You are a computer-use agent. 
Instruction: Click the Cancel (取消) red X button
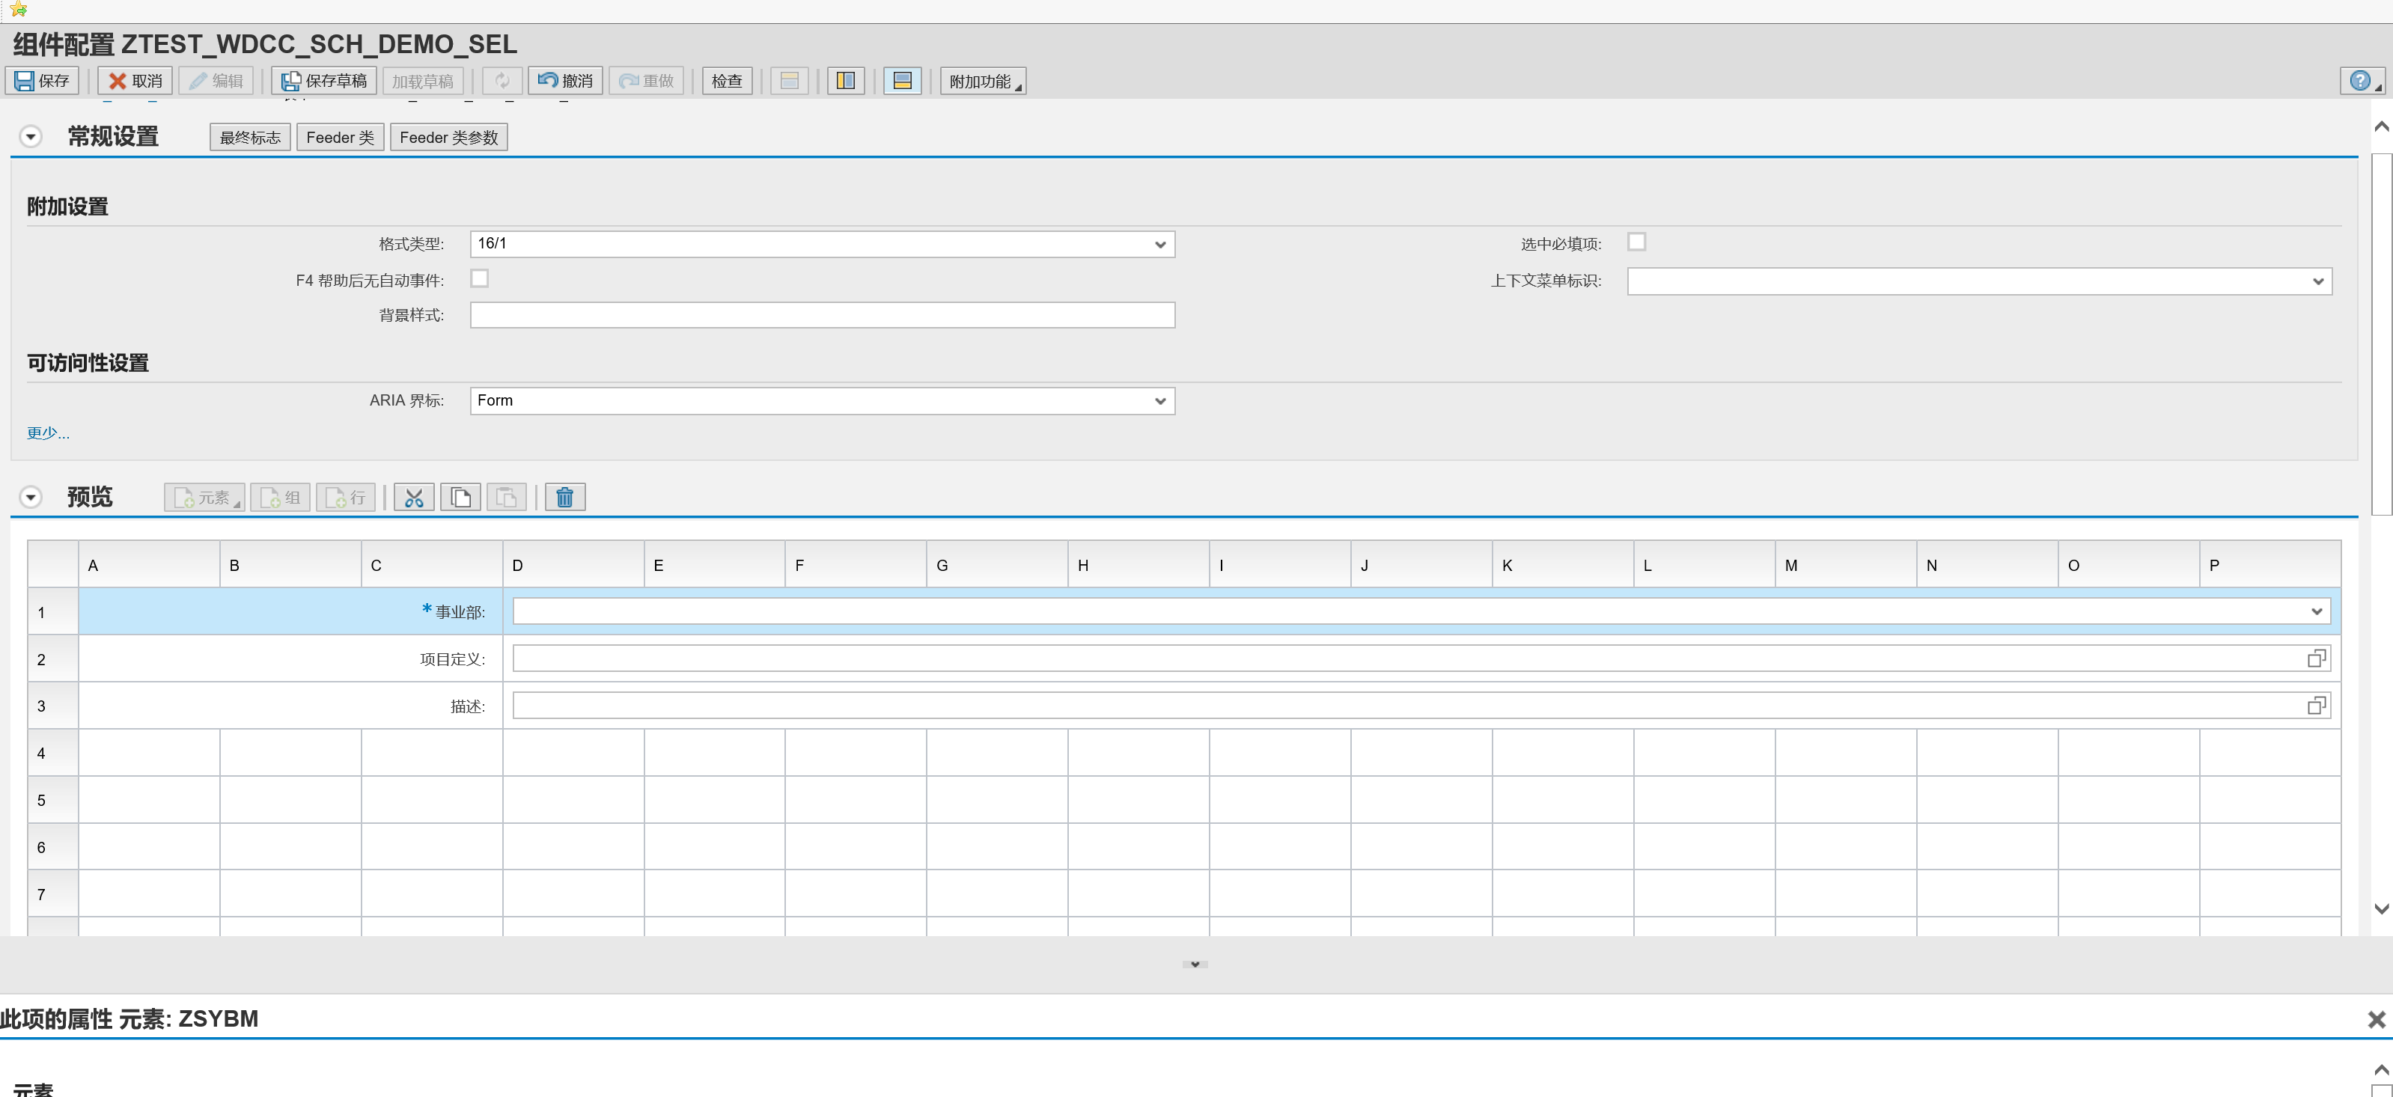135,81
